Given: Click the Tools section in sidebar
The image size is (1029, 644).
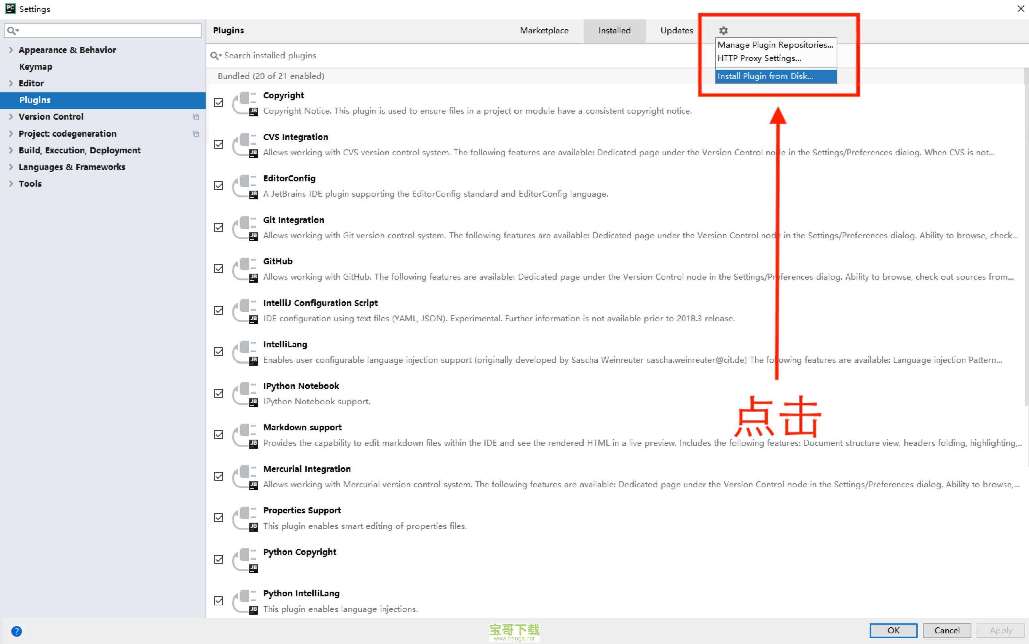Looking at the screenshot, I should click(x=30, y=183).
